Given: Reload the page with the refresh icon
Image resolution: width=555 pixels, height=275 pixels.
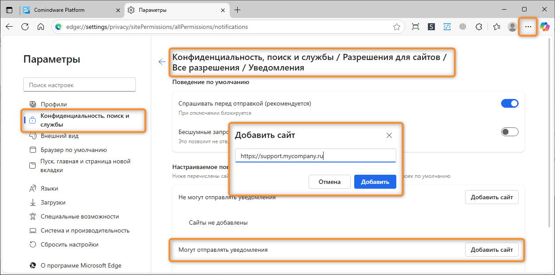Looking at the screenshot, I should (25, 27).
